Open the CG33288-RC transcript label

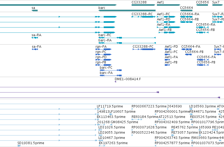tap(142, 14)
